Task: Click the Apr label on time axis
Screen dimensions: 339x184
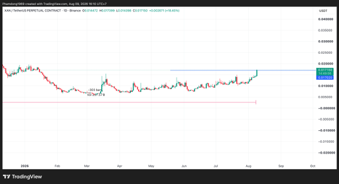Action: point(120,166)
